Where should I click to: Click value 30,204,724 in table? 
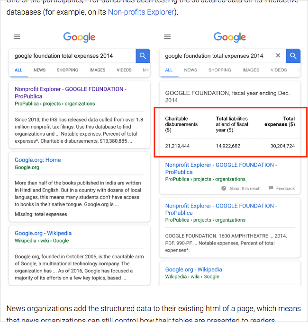pos(282,146)
